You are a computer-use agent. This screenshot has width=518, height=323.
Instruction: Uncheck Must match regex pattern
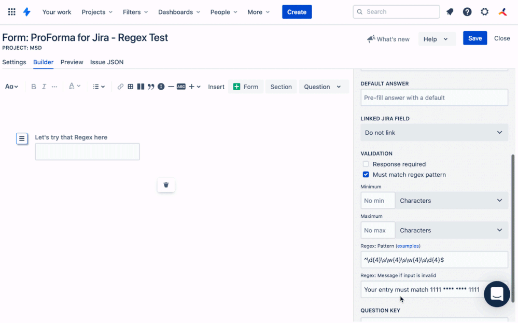point(366,174)
